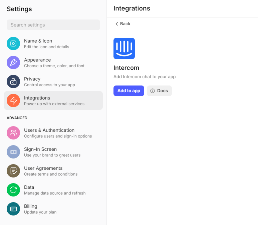Focus the Search settings field
258x225 pixels.
(x=53, y=25)
